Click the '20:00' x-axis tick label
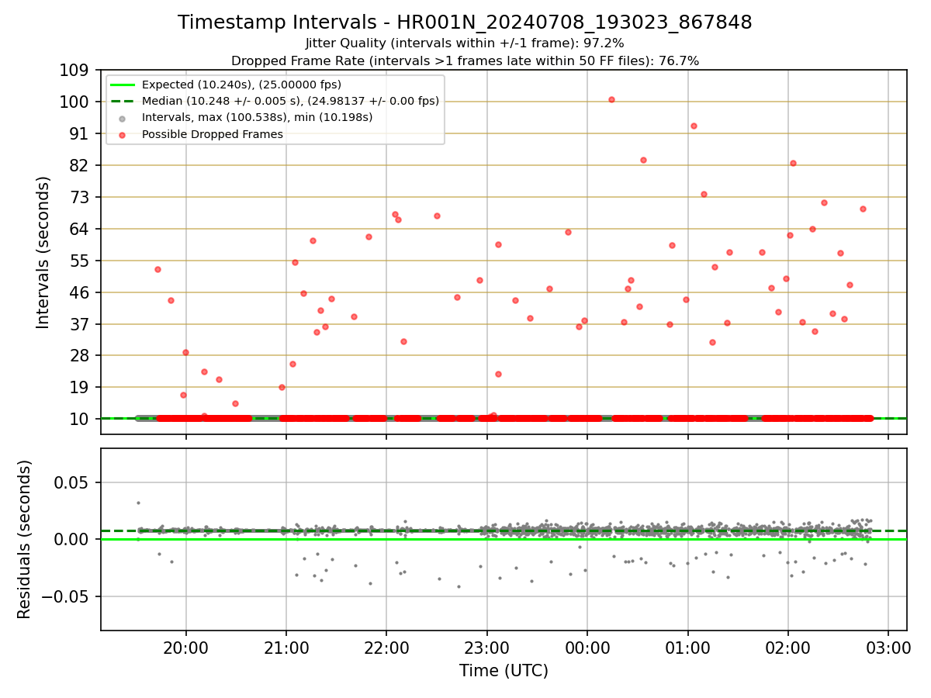This screenshot has height=698, width=931. coord(186,648)
